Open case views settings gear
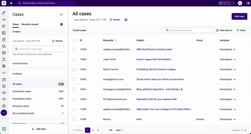This screenshot has height=134, width=251. click(x=61, y=24)
